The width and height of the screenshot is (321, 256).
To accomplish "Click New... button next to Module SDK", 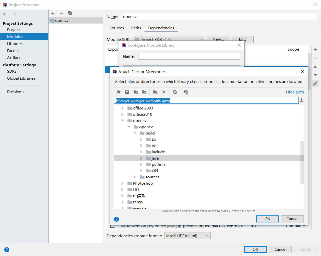I will [218, 39].
